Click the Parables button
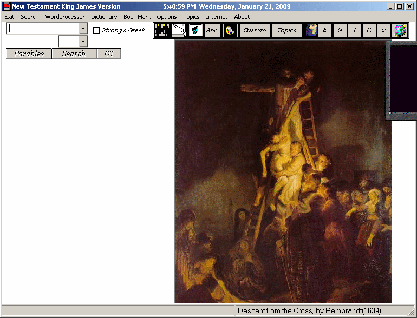Image resolution: width=417 pixels, height=318 pixels. 29,54
